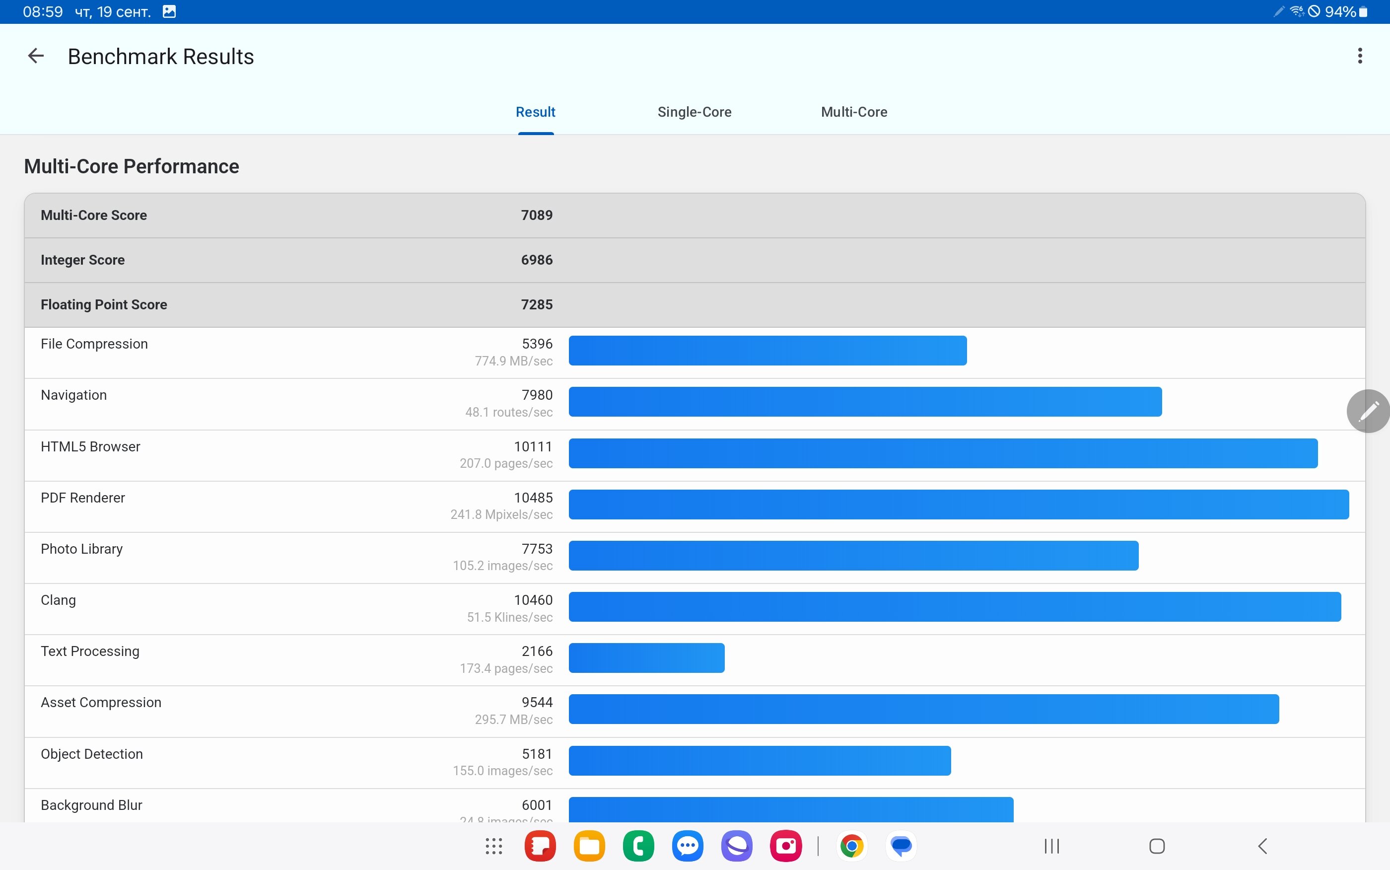1390x870 pixels.
Task: Tap the 6986 integer score value
Action: [537, 260]
